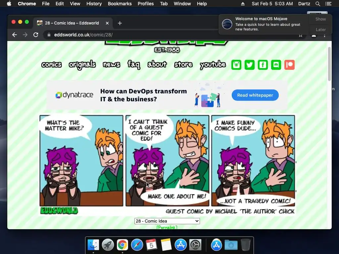Visit the store link
Viewport: 339px width, 254px height.
[183, 64]
